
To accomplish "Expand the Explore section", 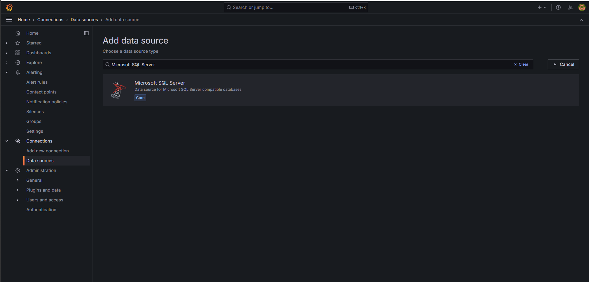I will (7, 63).
